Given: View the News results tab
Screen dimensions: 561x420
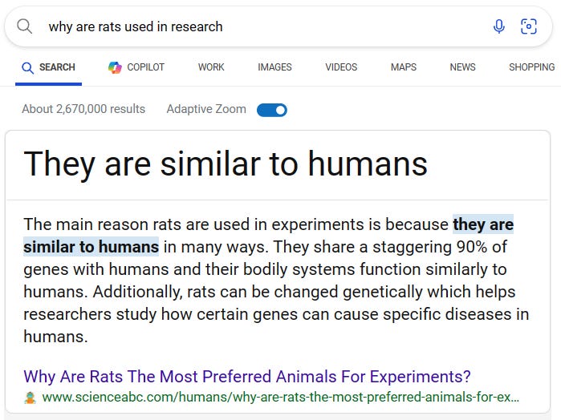Looking at the screenshot, I should (x=462, y=67).
